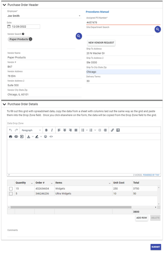Click the grid horizontal scrollbar
The width and height of the screenshot is (164, 253).
tap(71, 207)
